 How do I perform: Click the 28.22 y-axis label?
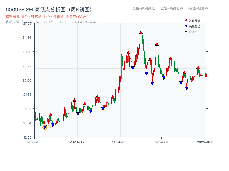click(27, 66)
